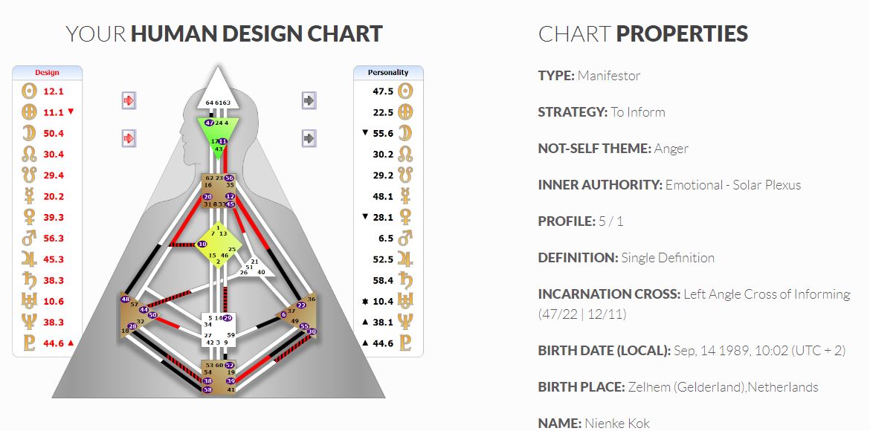Click the Left Angle Cross of Informing text
Viewport: 870px width, 431px height.
coord(767,294)
